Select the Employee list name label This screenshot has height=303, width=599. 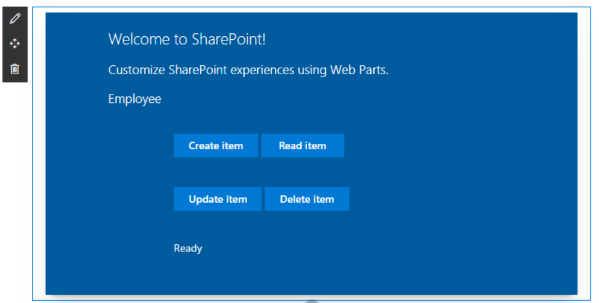[134, 99]
